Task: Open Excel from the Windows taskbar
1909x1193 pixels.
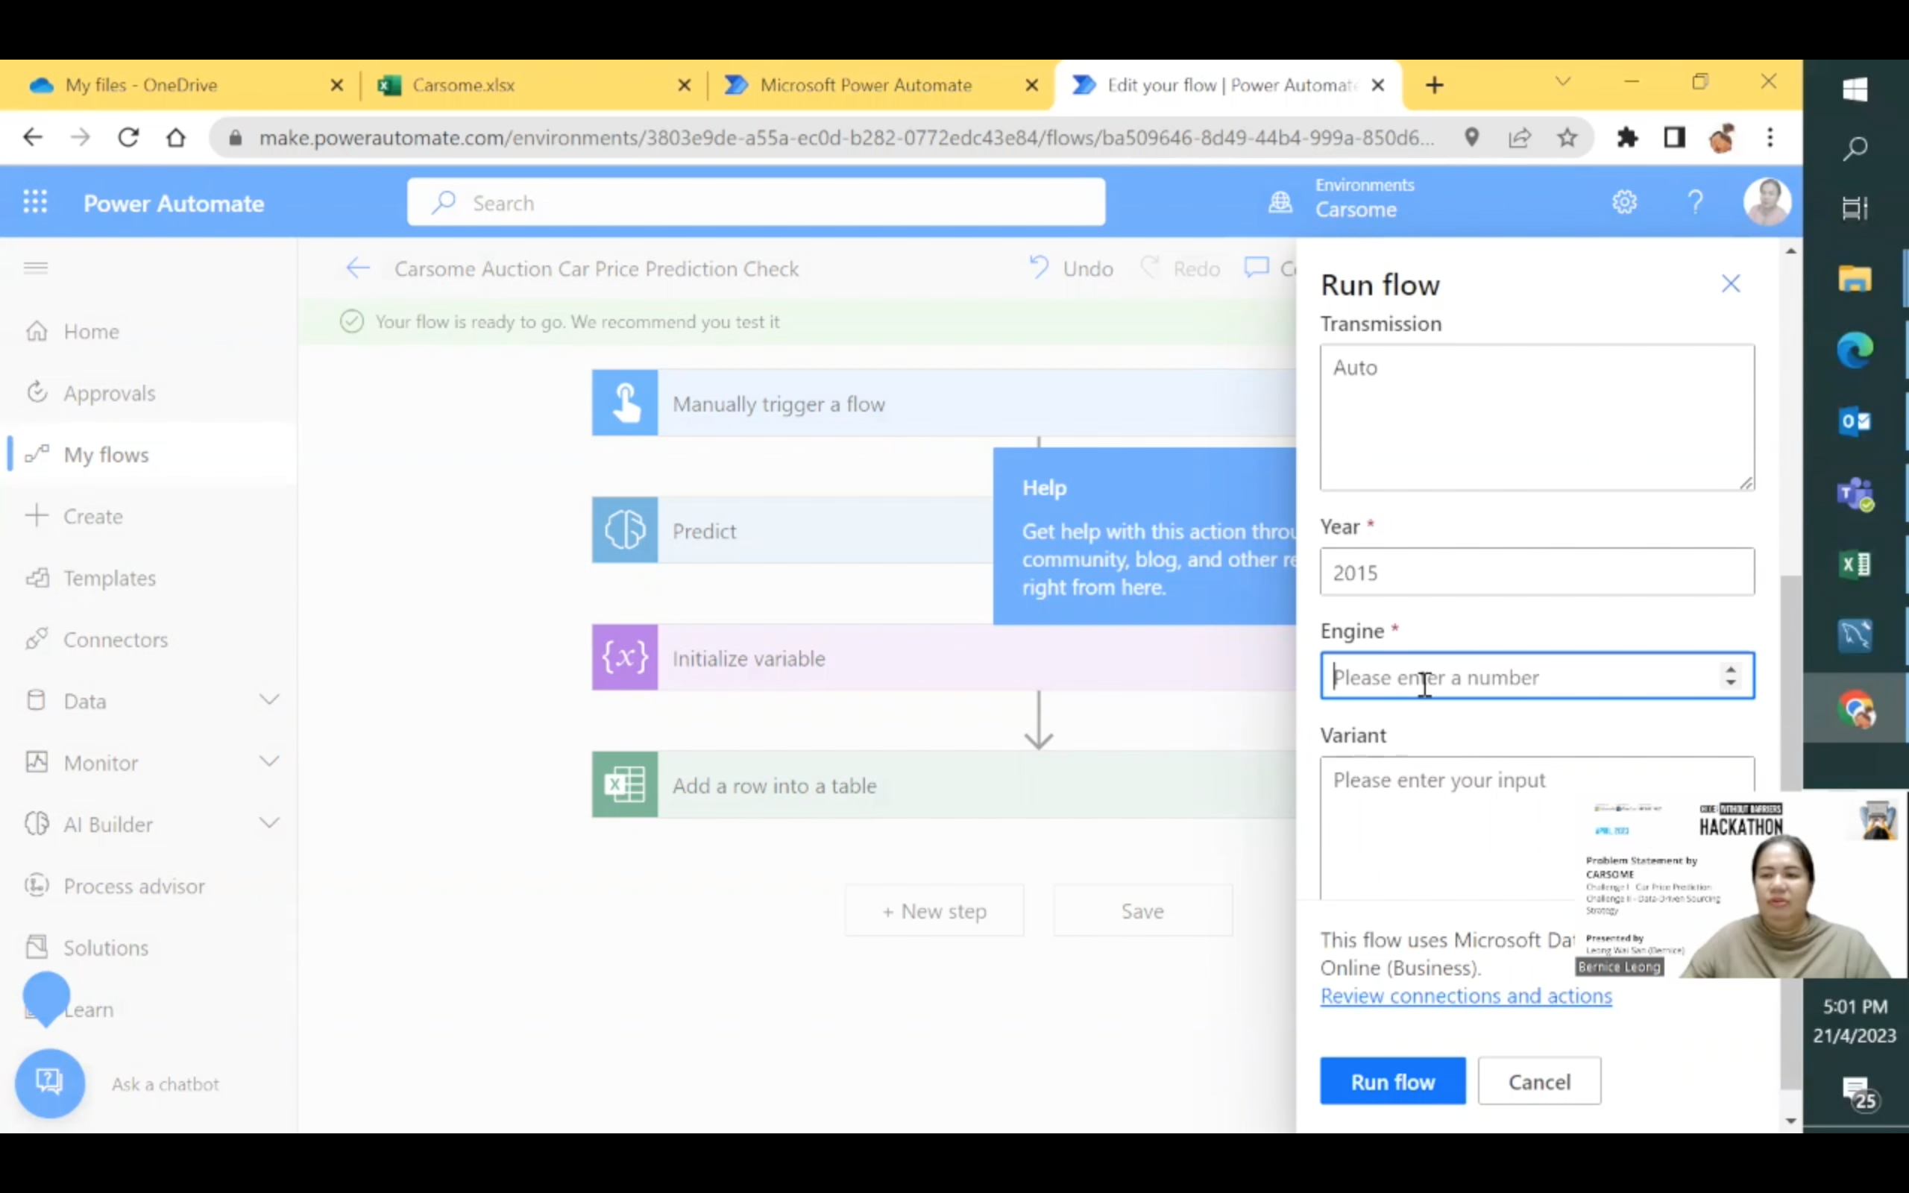Action: pos(1855,564)
